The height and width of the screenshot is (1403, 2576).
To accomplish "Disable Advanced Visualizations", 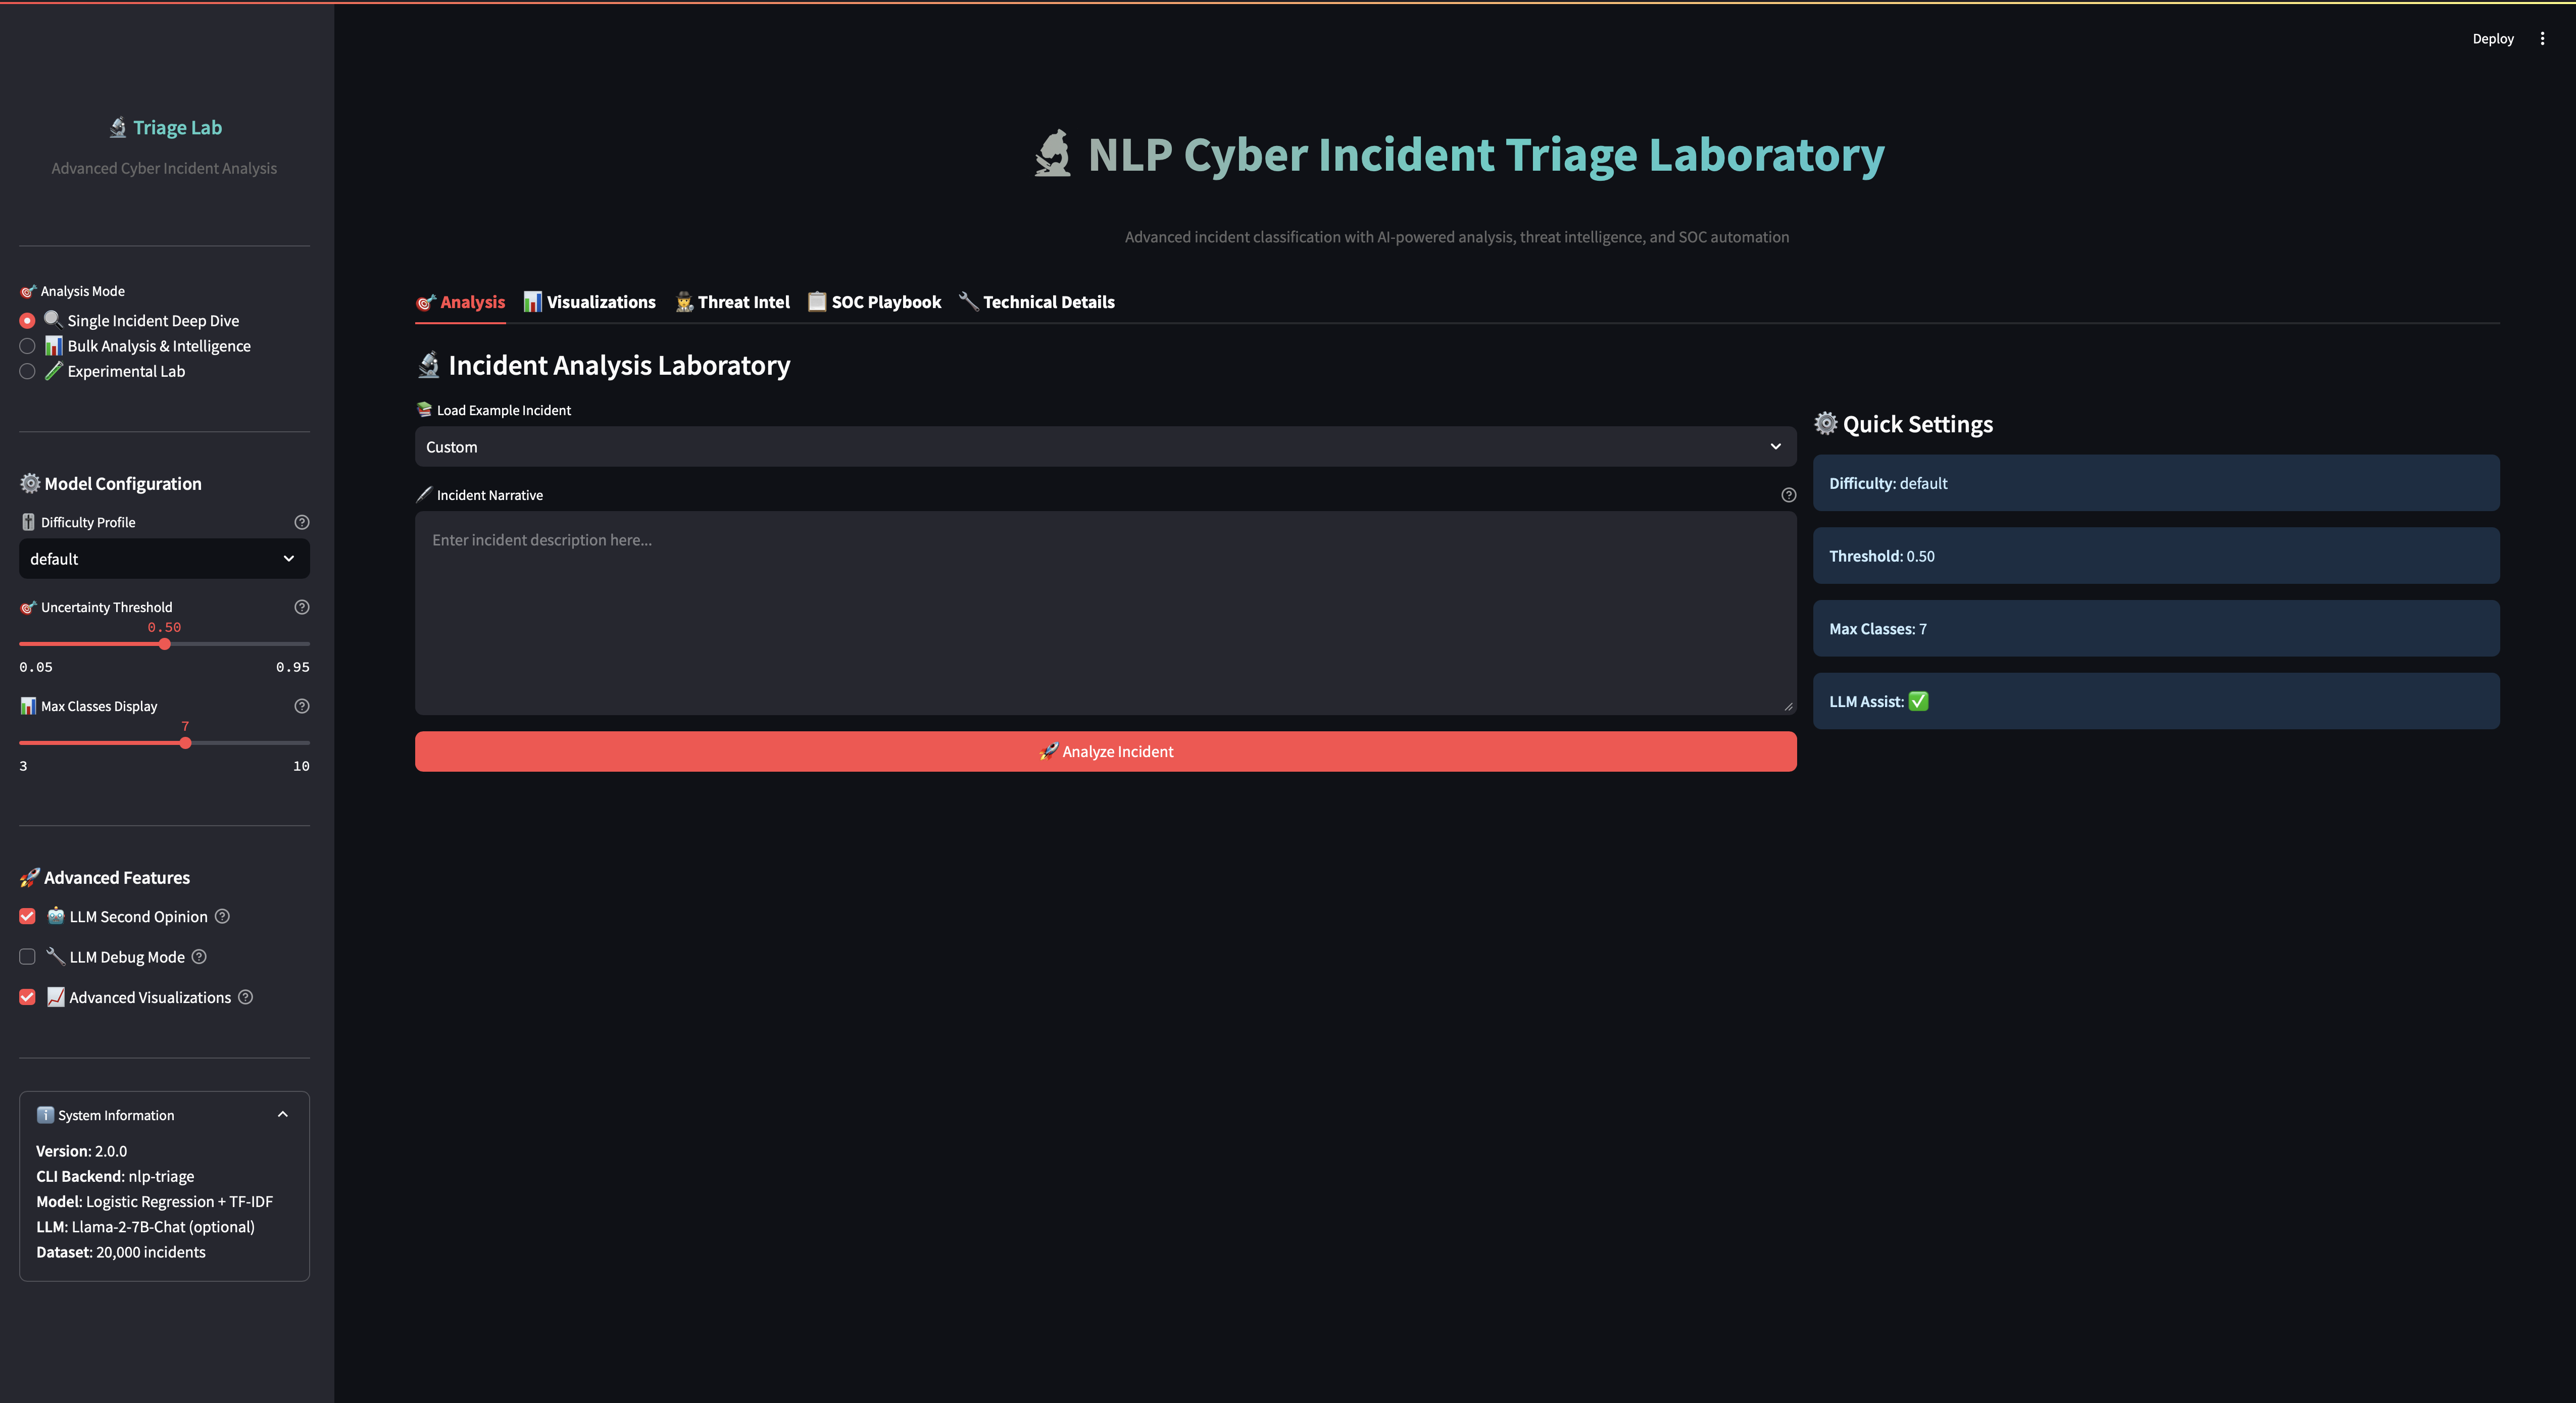I will [26, 997].
